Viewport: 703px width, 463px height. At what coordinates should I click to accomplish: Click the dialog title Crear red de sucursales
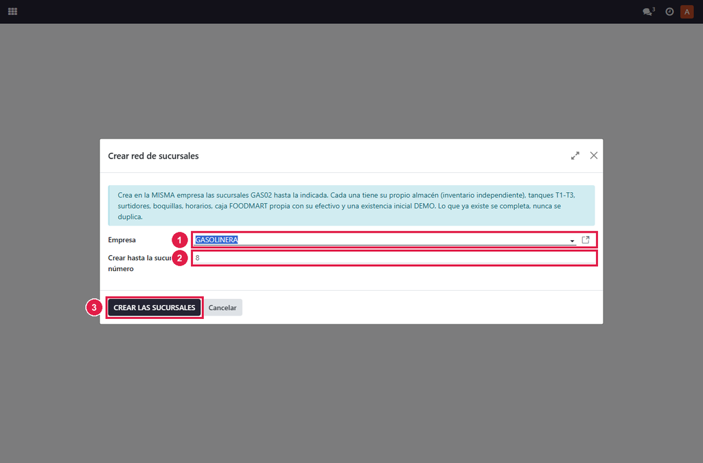click(x=153, y=156)
